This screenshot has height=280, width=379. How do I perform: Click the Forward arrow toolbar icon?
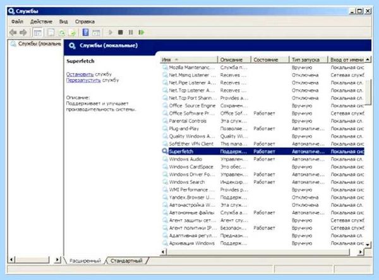[23, 32]
